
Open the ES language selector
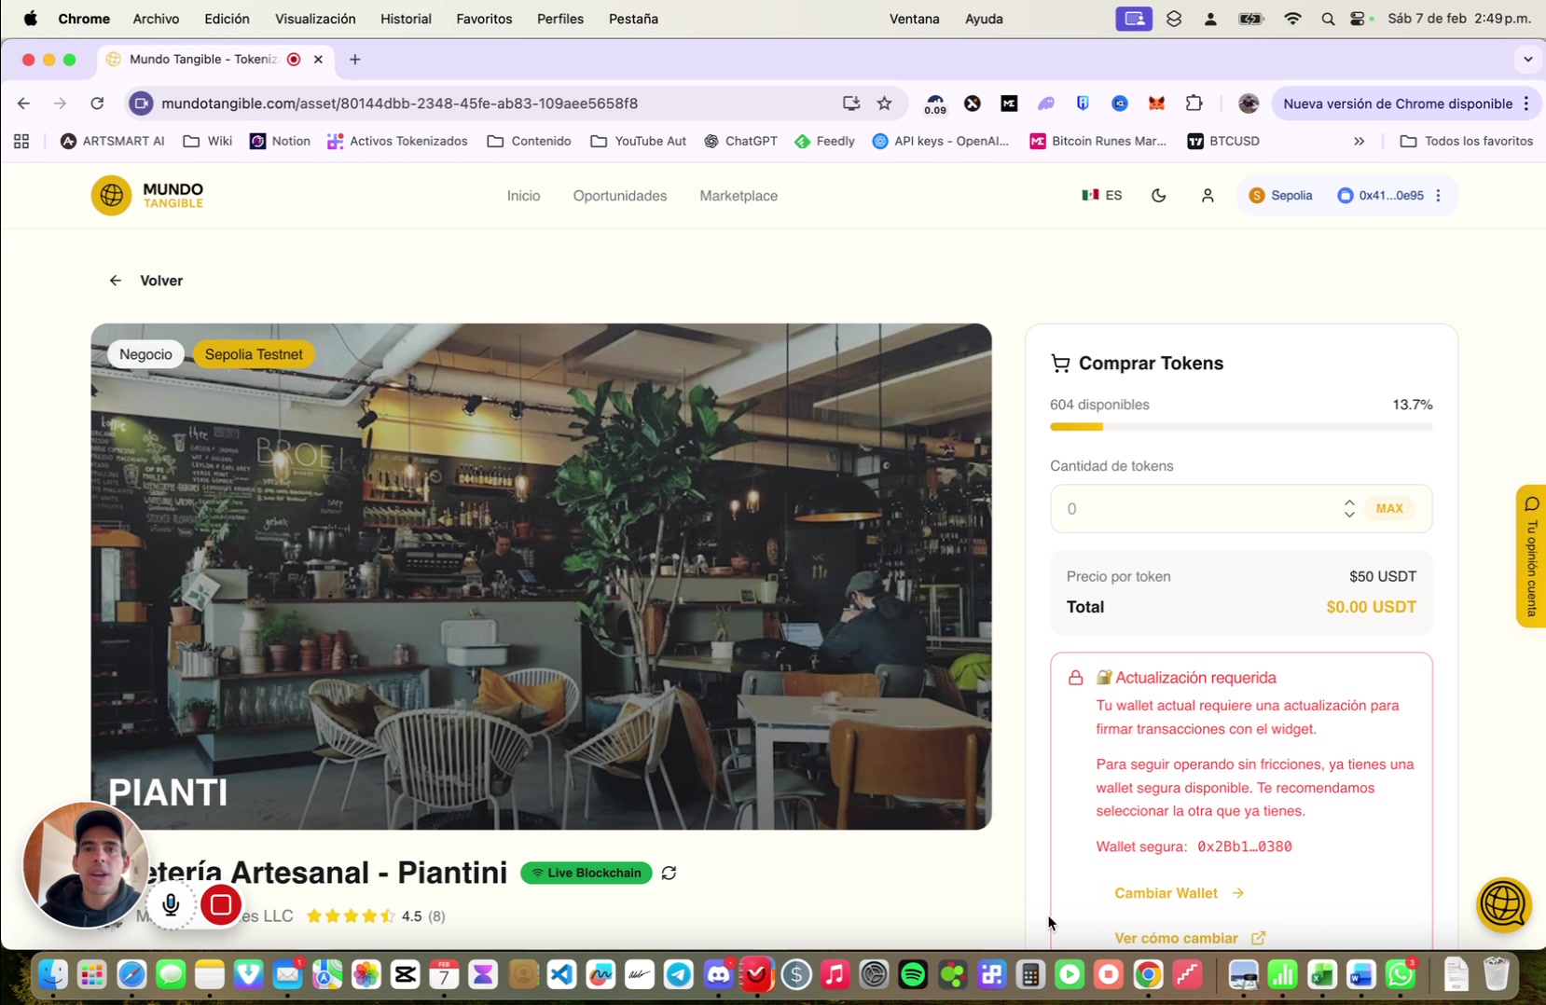click(1102, 196)
